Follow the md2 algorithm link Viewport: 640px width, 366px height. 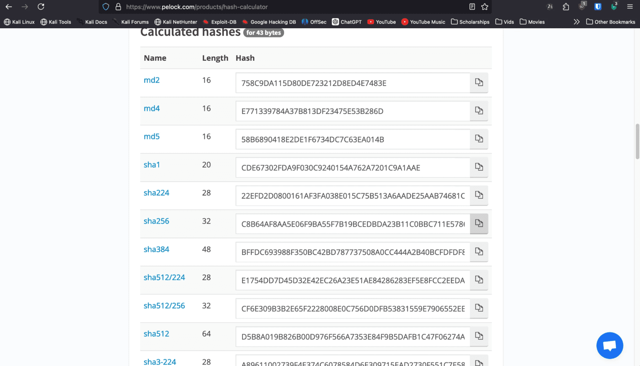[x=152, y=80]
